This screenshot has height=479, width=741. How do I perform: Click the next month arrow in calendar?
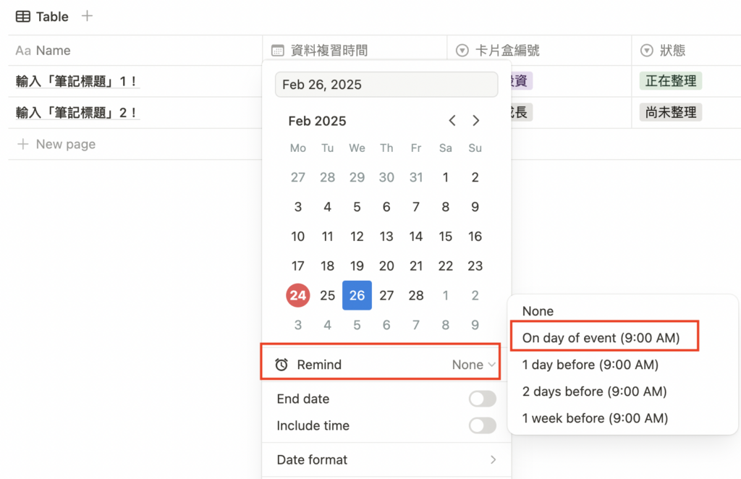pyautogui.click(x=475, y=121)
